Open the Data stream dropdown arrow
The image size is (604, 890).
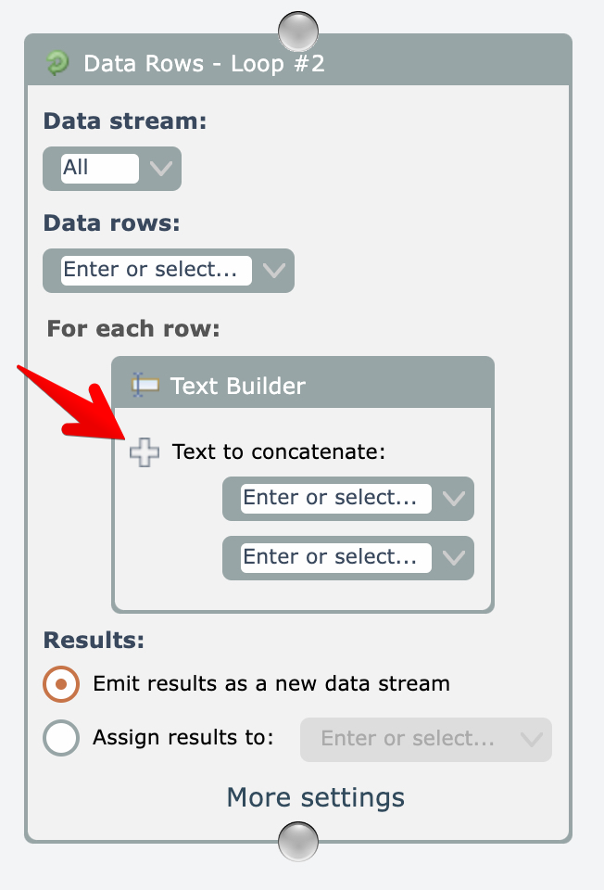(161, 169)
